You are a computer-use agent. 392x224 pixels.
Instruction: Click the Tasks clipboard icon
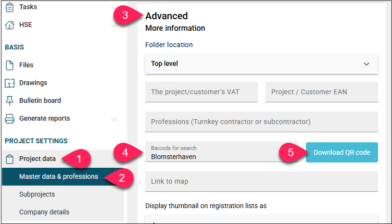tap(10, 7)
